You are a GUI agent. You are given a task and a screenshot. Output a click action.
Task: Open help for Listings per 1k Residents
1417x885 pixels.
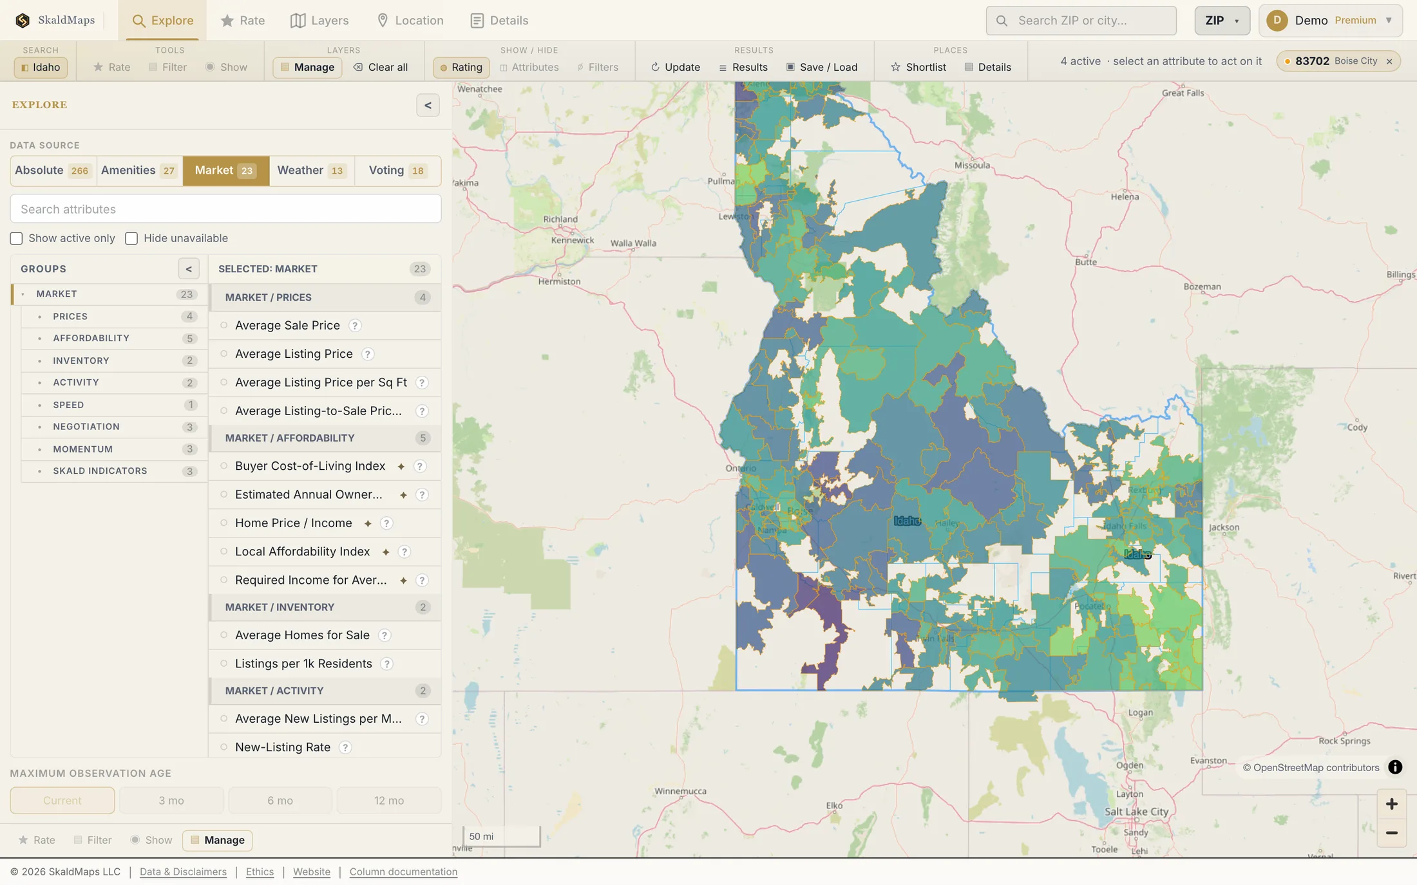coord(386,664)
